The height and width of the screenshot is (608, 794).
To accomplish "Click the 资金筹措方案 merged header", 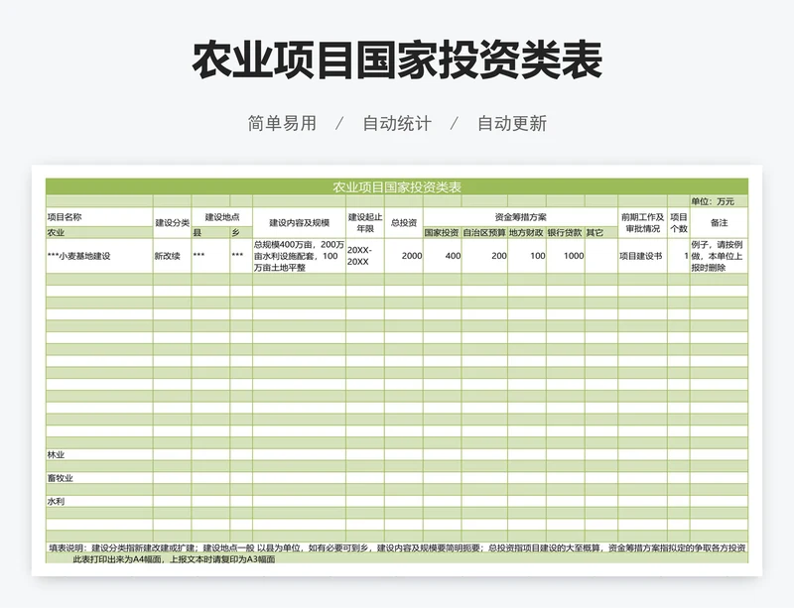I will (x=520, y=217).
